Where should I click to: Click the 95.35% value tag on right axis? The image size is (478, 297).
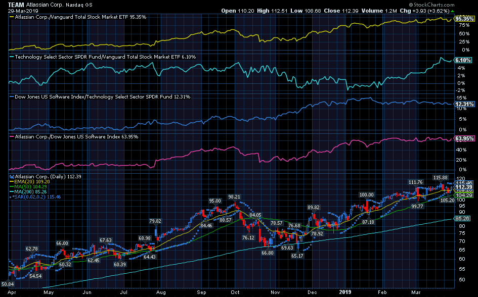tap(464, 19)
